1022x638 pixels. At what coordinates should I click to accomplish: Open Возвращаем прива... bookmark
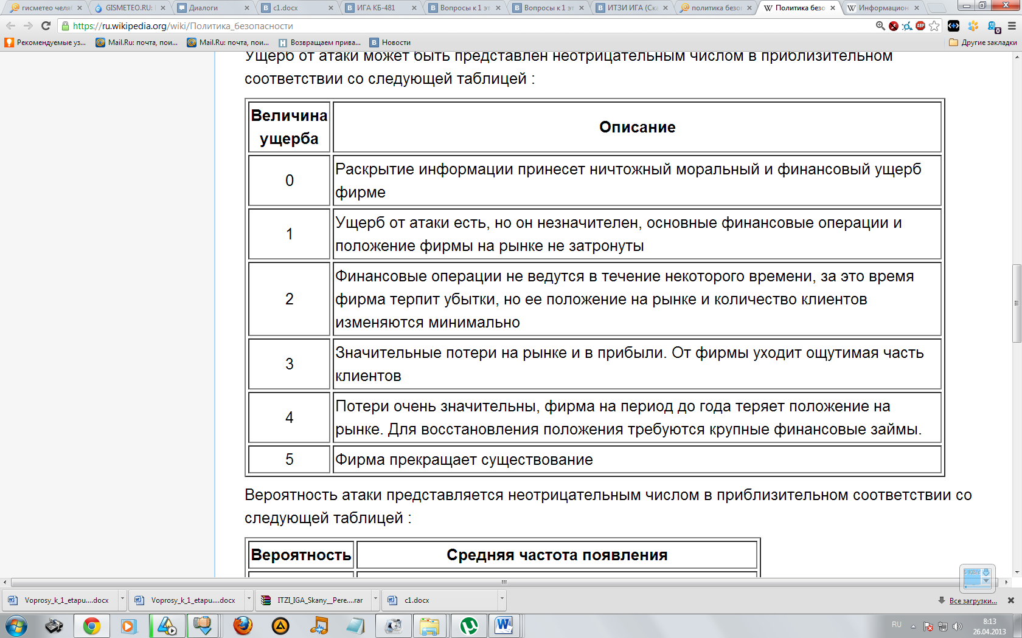pyautogui.click(x=319, y=43)
